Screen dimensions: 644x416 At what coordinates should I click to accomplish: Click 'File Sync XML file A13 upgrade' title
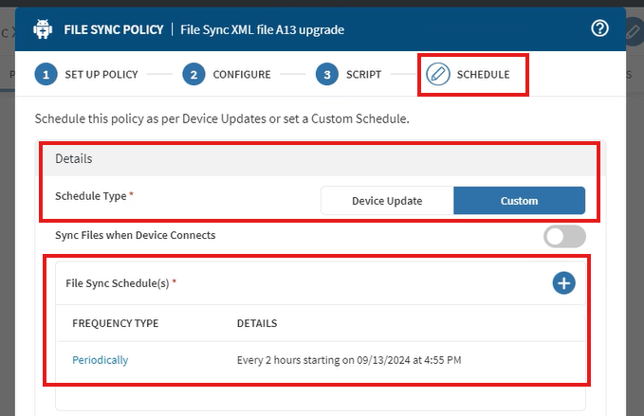(263, 30)
